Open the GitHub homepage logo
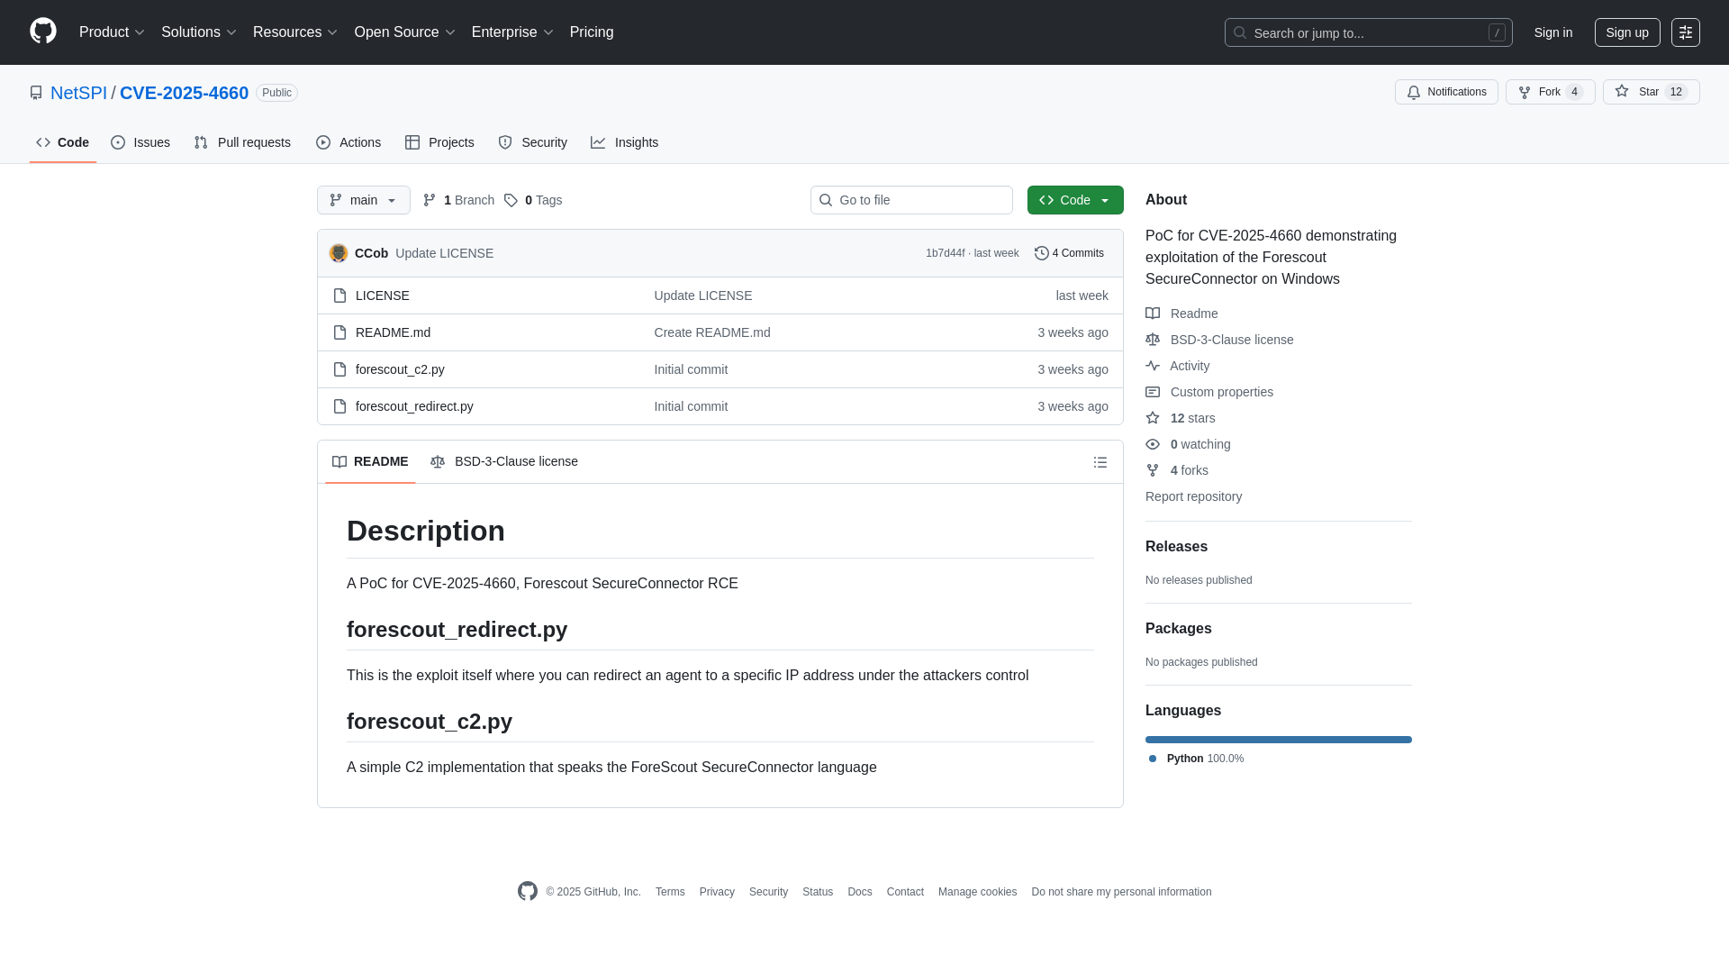 coord(43,32)
